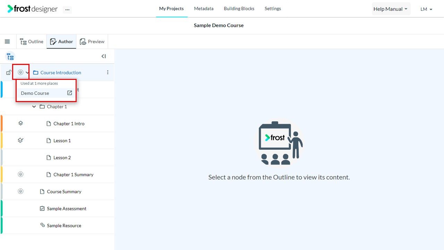This screenshot has width=444, height=250.
Task: Open the Settings tab
Action: pos(273,9)
